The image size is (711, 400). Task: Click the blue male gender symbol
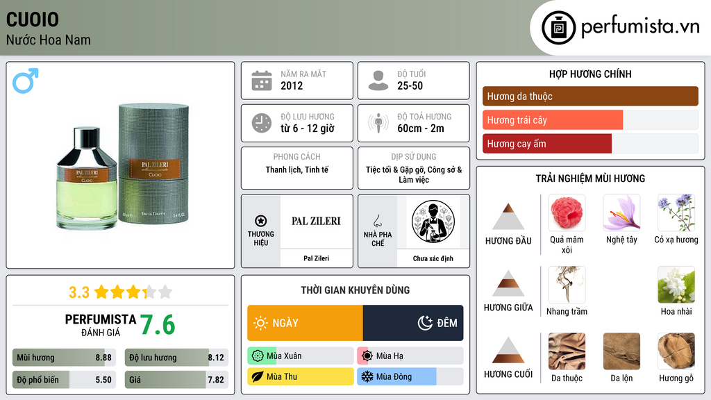pyautogui.click(x=26, y=81)
